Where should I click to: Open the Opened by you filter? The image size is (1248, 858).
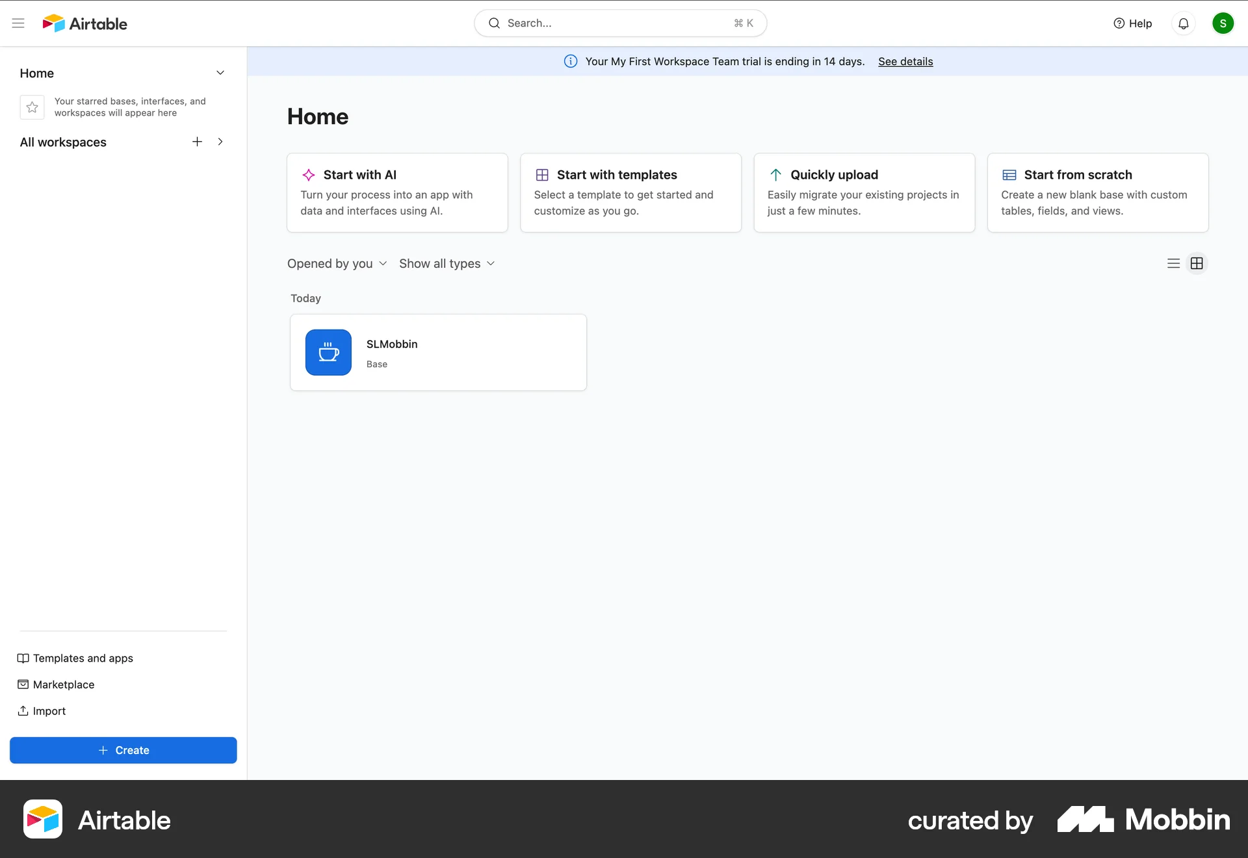click(337, 263)
